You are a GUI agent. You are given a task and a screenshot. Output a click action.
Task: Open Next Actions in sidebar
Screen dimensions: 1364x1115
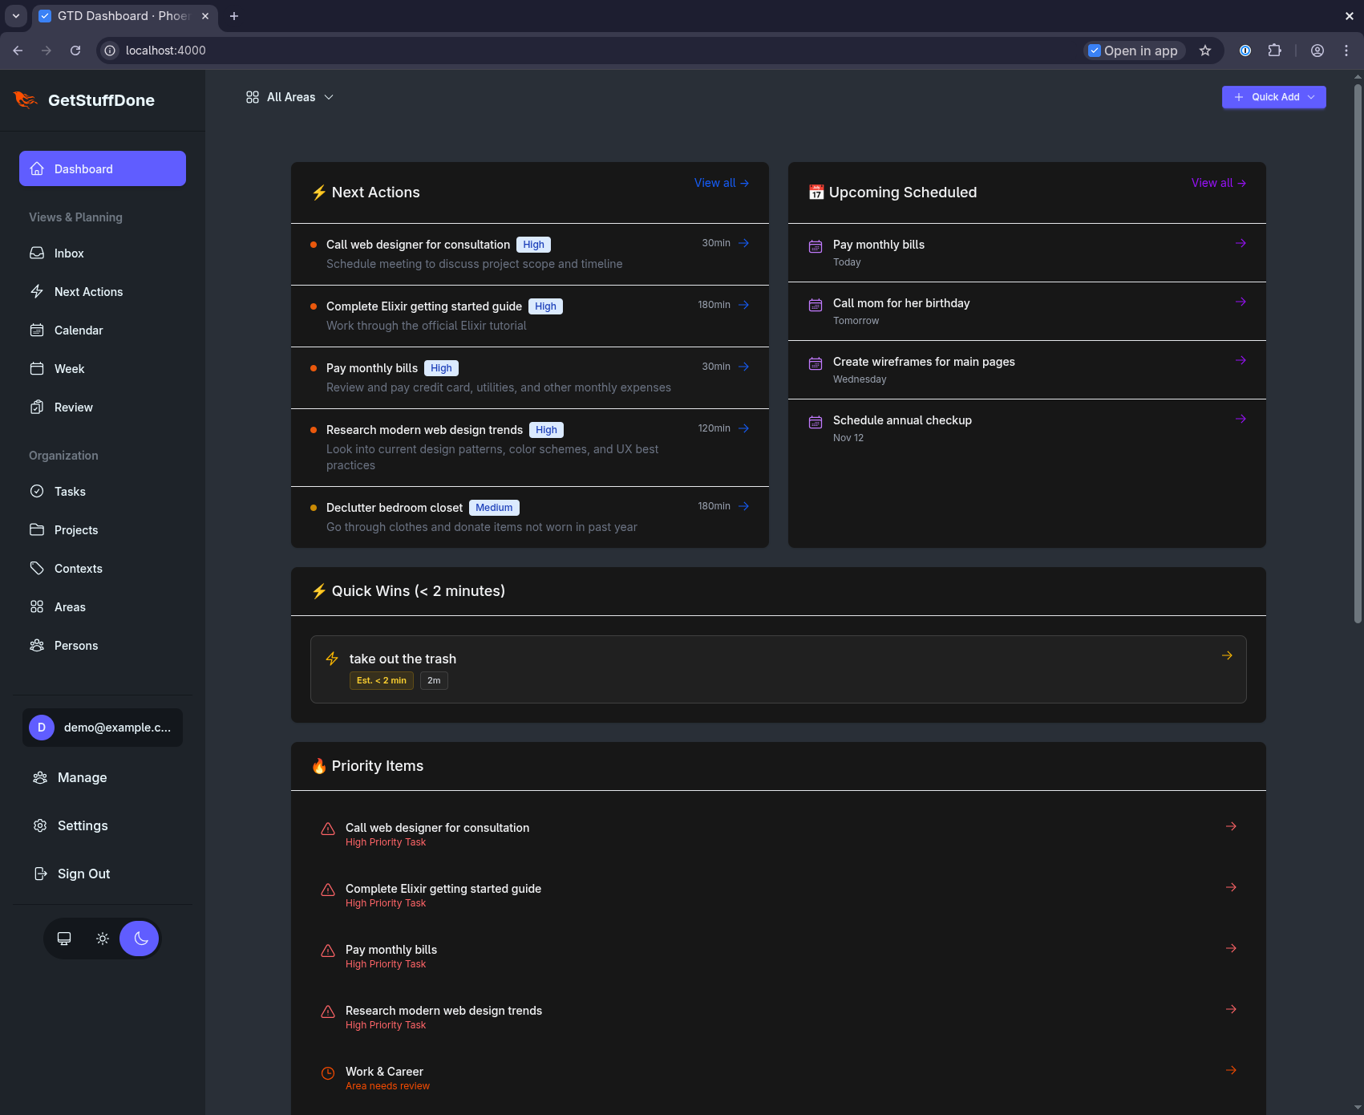pyautogui.click(x=103, y=292)
